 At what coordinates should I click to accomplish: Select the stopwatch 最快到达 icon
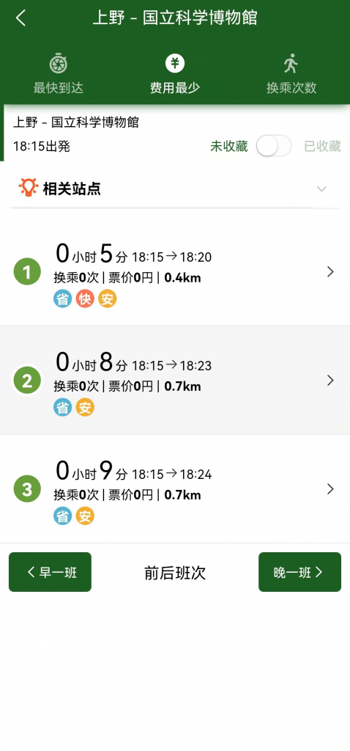[58, 64]
